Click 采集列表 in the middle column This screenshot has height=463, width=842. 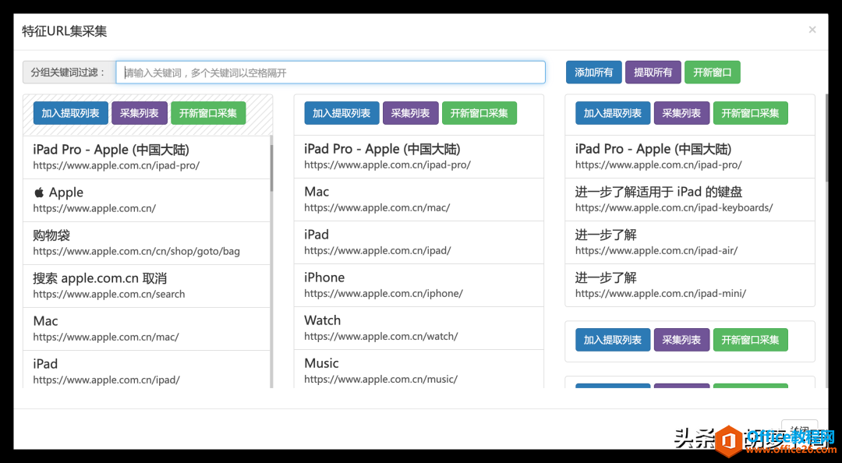410,113
